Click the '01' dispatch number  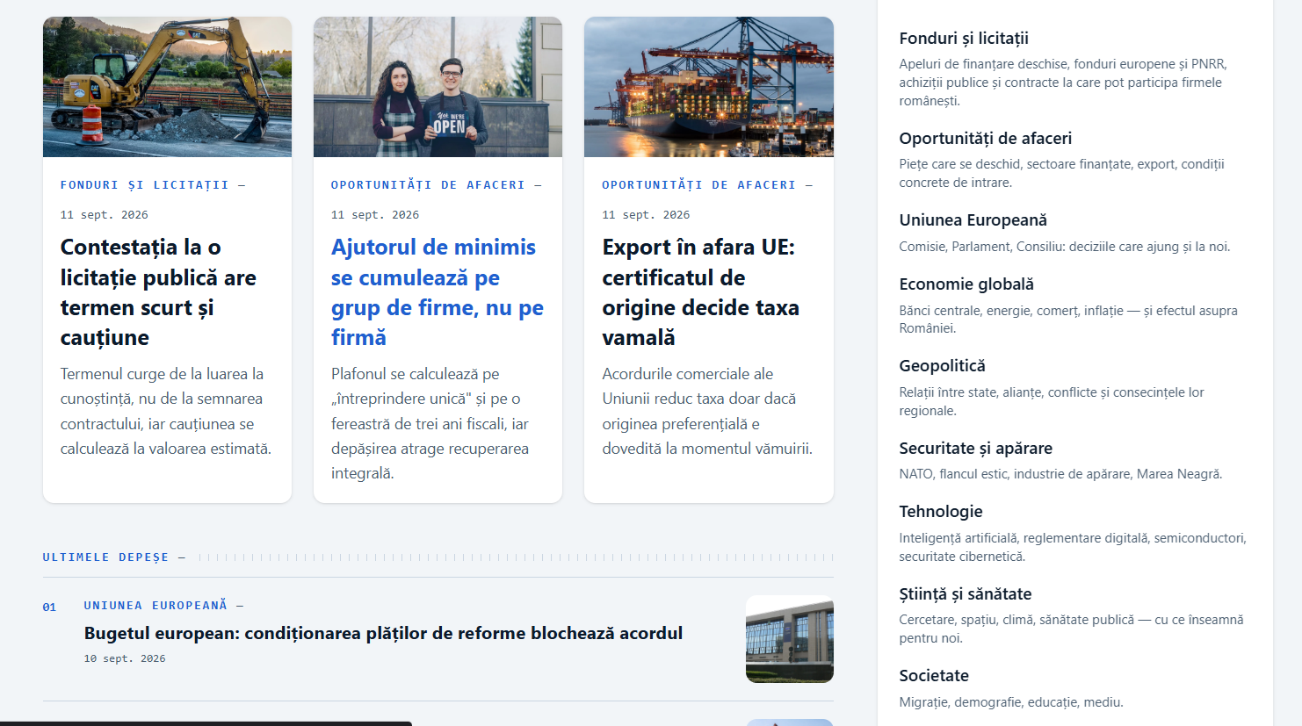[x=49, y=607]
